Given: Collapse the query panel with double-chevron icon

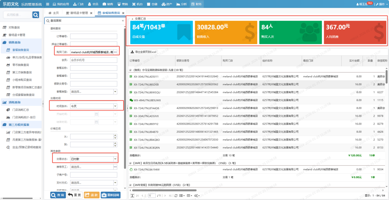Looking at the screenshot, I should 123,21.
